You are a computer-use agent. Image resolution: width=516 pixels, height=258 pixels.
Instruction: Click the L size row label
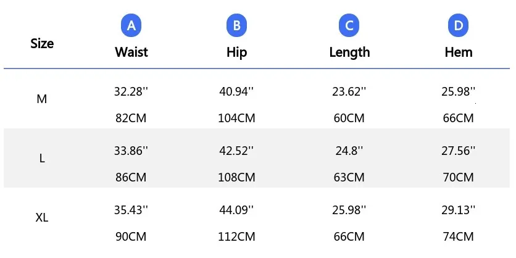pos(42,159)
